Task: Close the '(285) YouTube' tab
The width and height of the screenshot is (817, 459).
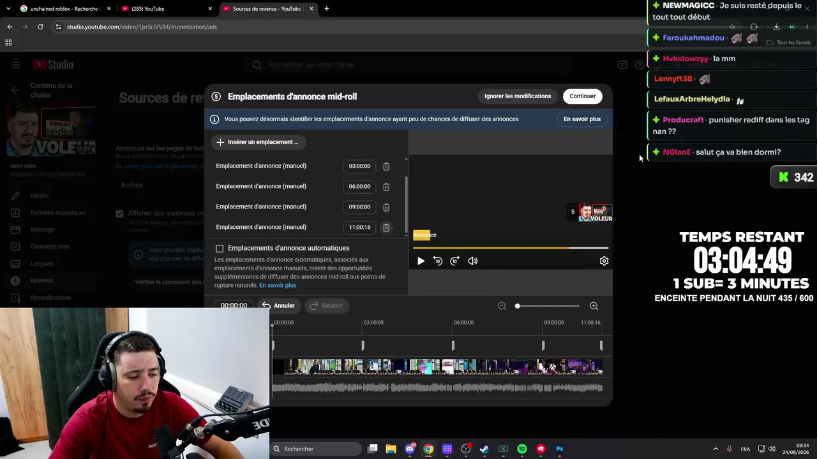Action: [x=210, y=9]
